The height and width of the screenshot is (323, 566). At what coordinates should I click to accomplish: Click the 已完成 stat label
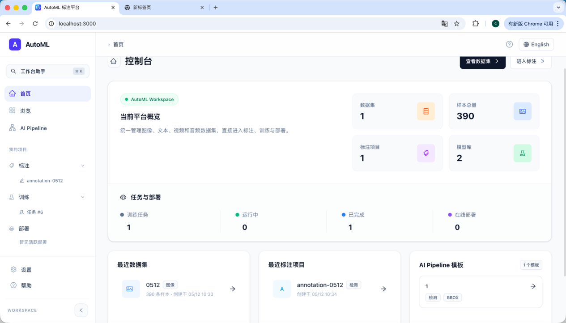356,215
